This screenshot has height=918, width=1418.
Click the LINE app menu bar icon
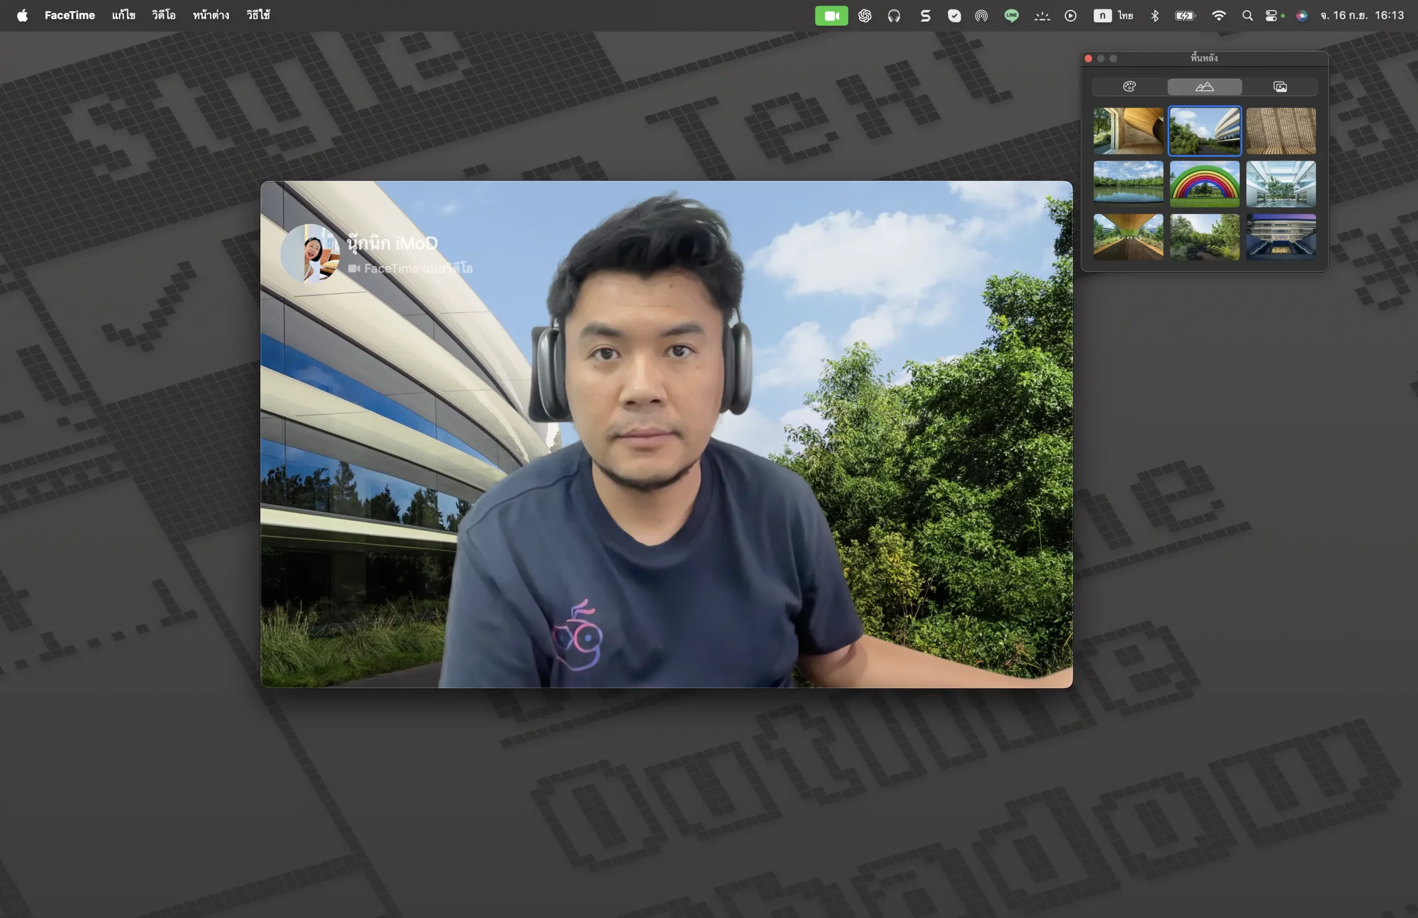pos(1011,16)
